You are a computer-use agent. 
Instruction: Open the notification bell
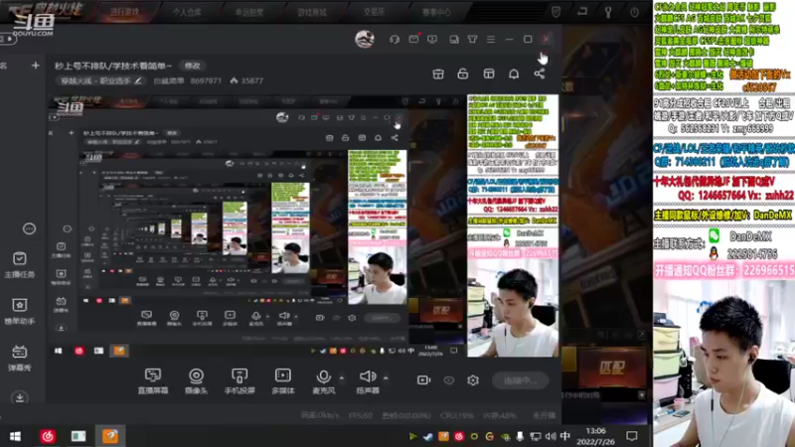coord(514,74)
